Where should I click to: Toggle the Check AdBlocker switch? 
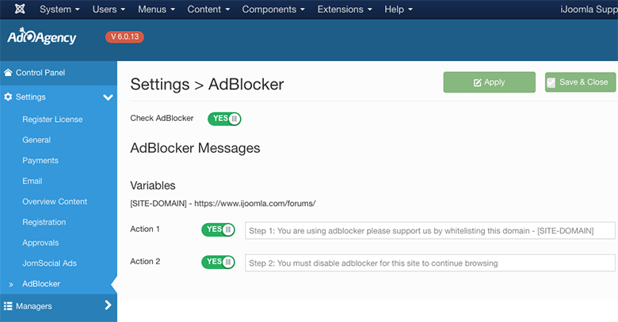click(224, 119)
